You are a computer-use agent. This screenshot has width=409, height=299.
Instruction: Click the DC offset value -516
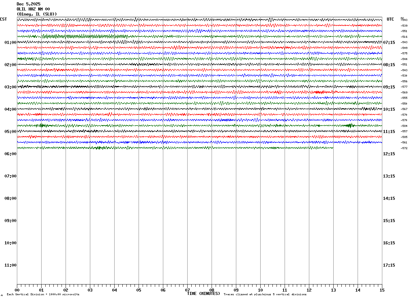click(x=404, y=37)
